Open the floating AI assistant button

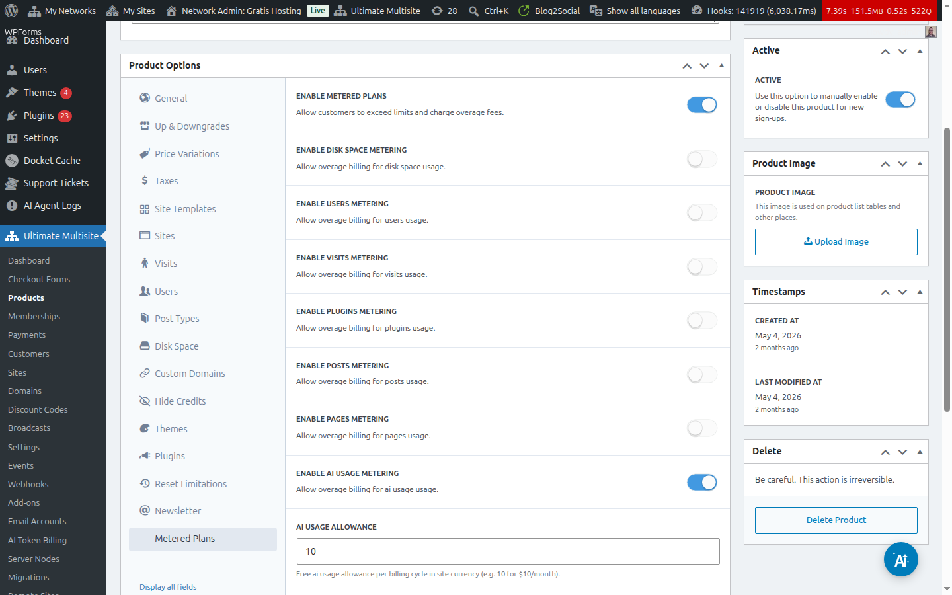[901, 559]
